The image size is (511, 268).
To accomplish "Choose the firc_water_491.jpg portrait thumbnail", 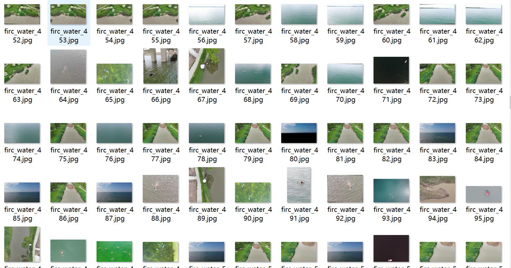I will click(299, 185).
